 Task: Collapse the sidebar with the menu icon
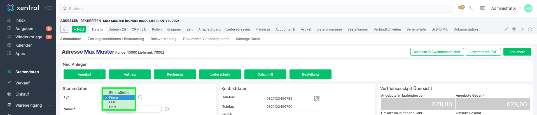point(48,8)
